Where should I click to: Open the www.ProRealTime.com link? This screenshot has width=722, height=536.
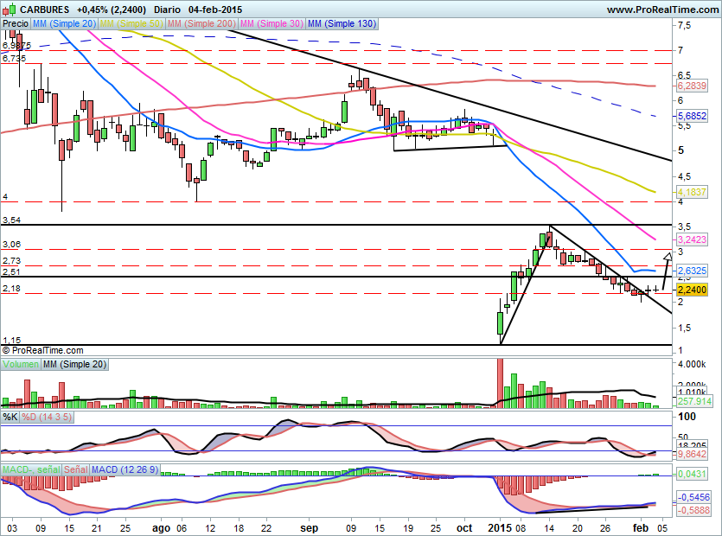(662, 10)
